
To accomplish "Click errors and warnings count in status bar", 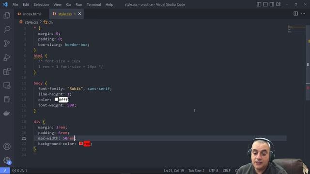I will click(x=19, y=171).
